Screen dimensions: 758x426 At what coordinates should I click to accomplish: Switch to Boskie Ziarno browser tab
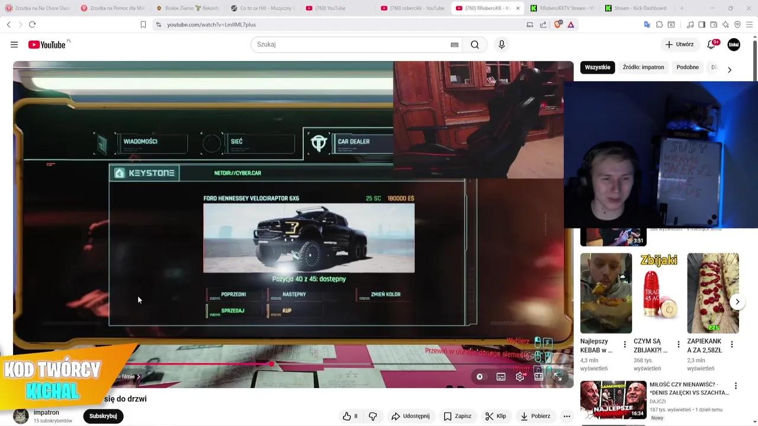[188, 8]
